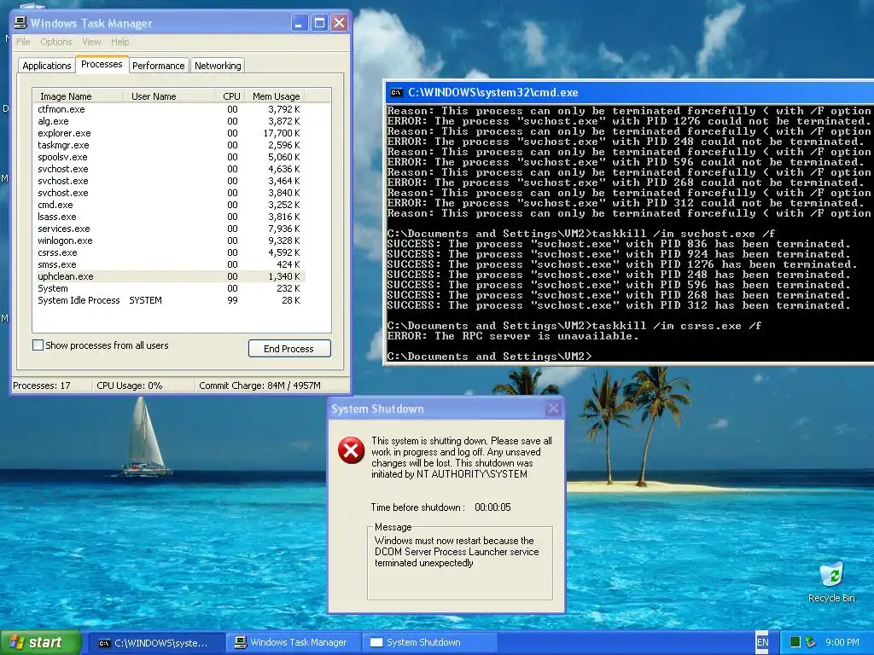
Task: Toggle Show processes from all users
Action: click(x=38, y=345)
